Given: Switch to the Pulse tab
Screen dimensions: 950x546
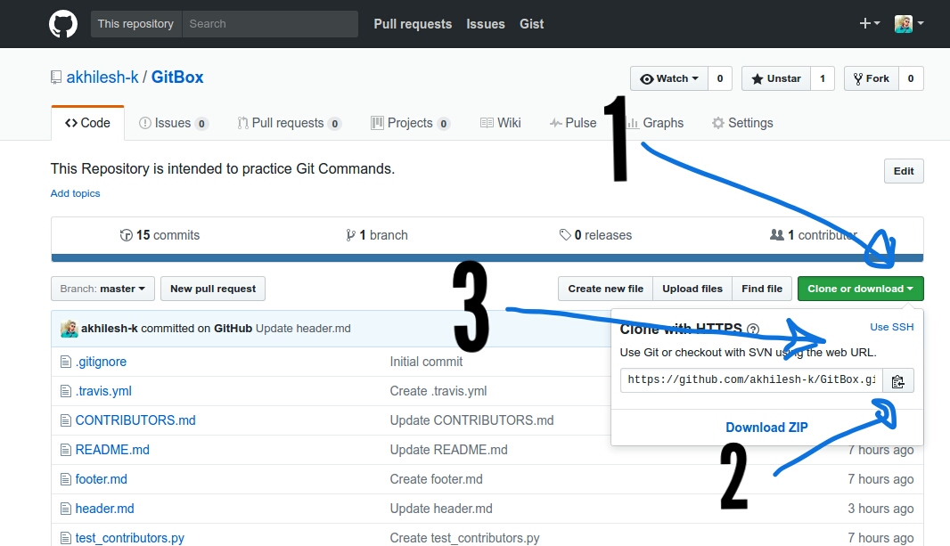Looking at the screenshot, I should [573, 123].
